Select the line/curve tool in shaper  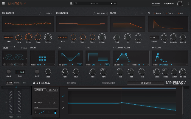[63, 102]
